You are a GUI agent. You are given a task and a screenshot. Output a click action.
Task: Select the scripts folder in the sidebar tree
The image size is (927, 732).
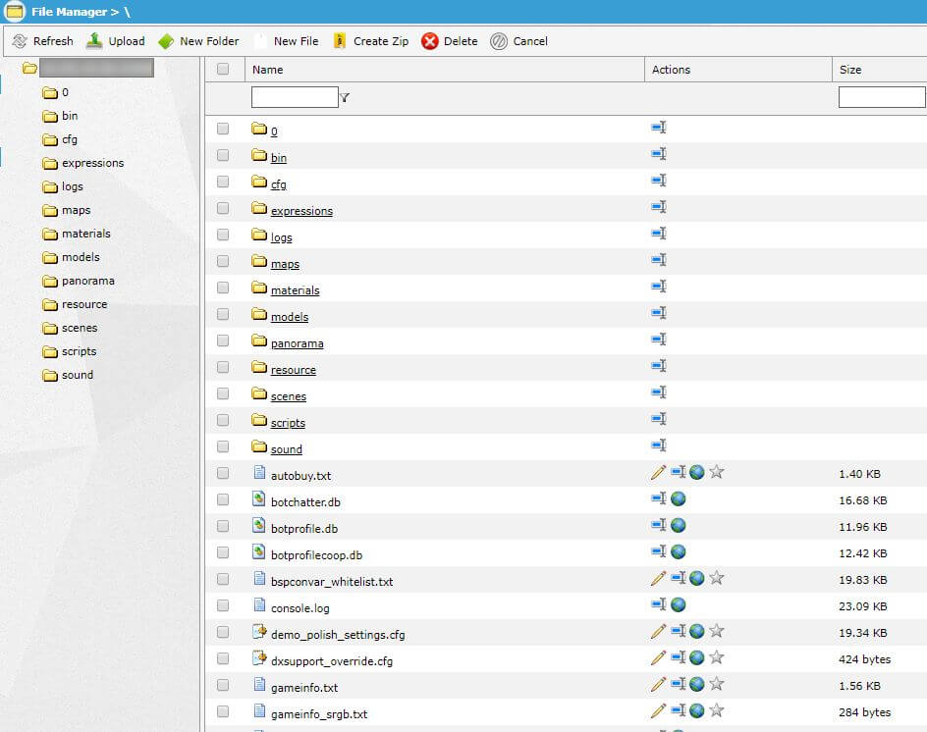[x=79, y=351]
